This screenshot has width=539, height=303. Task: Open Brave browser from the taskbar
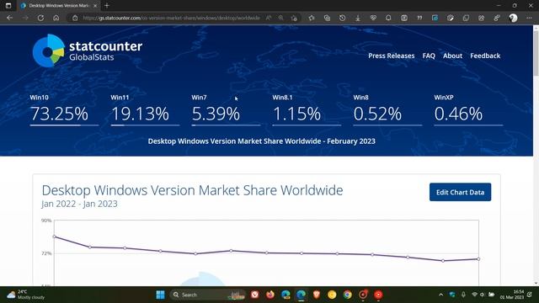tap(317, 295)
